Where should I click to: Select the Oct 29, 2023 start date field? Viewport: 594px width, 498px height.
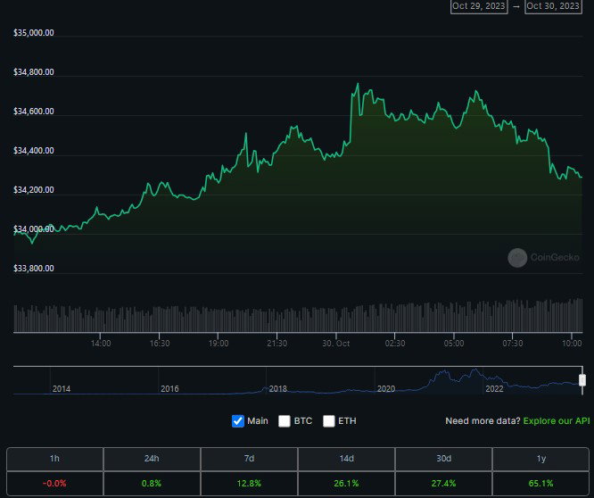click(x=479, y=6)
